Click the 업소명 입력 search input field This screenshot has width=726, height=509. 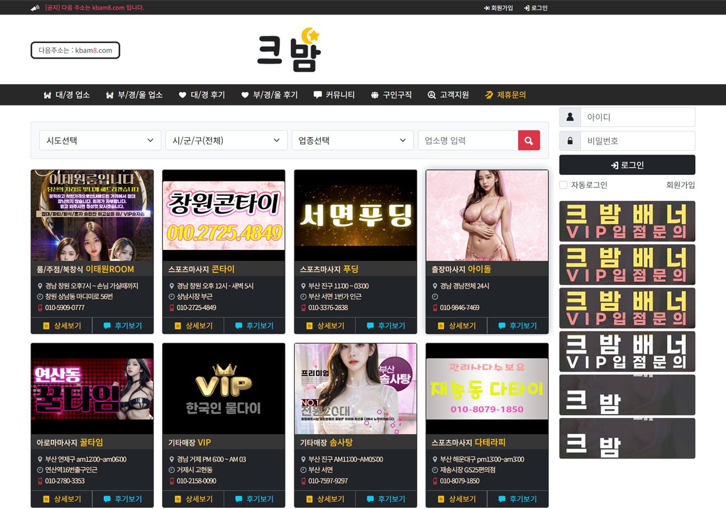[469, 140]
